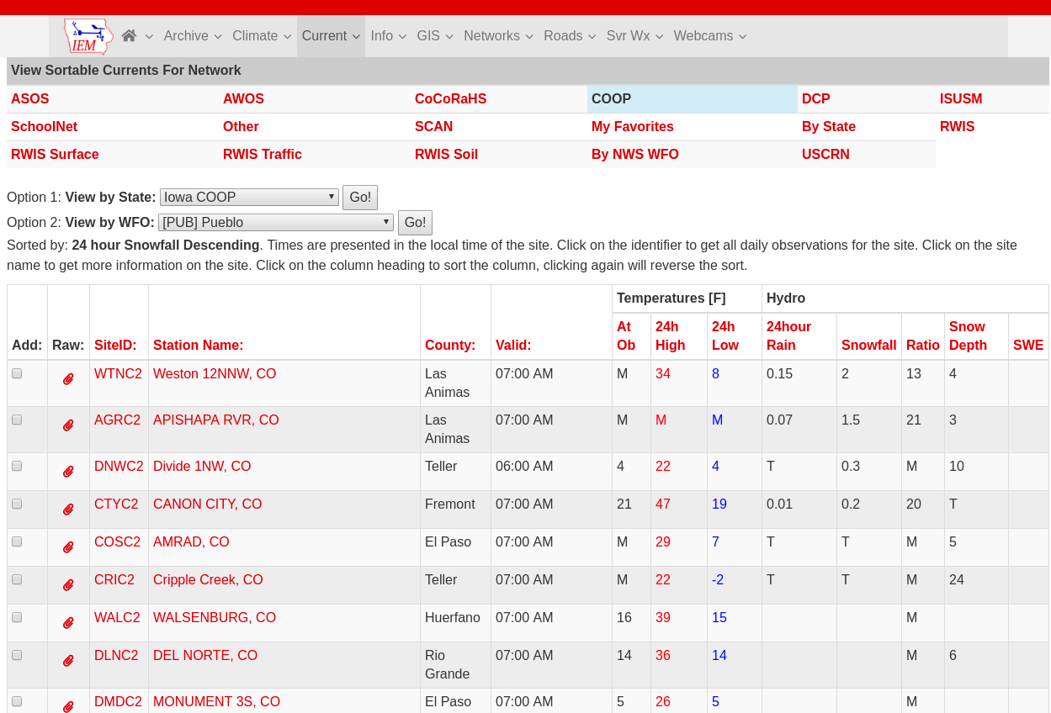Image resolution: width=1051 pixels, height=713 pixels.
Task: Sort table by Station Name column
Action: coord(198,345)
